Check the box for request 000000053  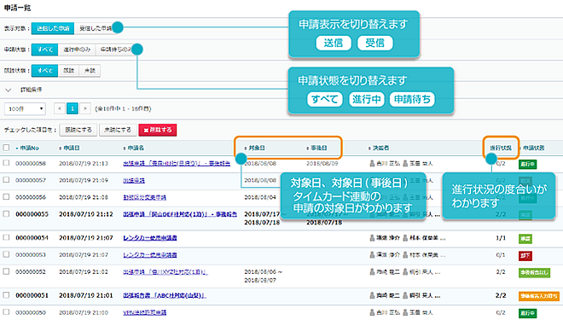[7, 254]
